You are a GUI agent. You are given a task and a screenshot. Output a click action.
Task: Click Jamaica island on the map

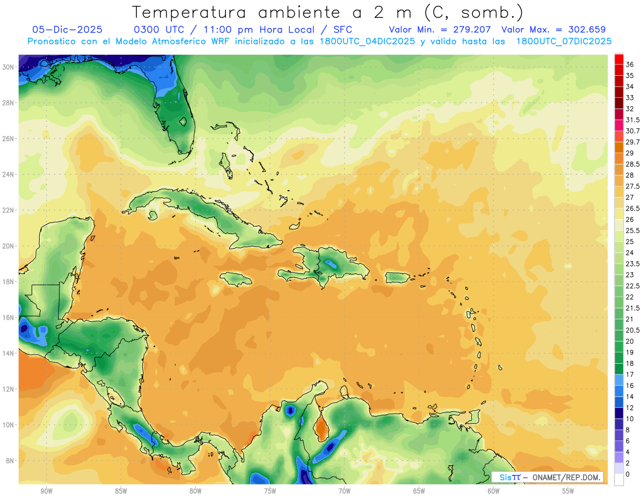pyautogui.click(x=236, y=278)
